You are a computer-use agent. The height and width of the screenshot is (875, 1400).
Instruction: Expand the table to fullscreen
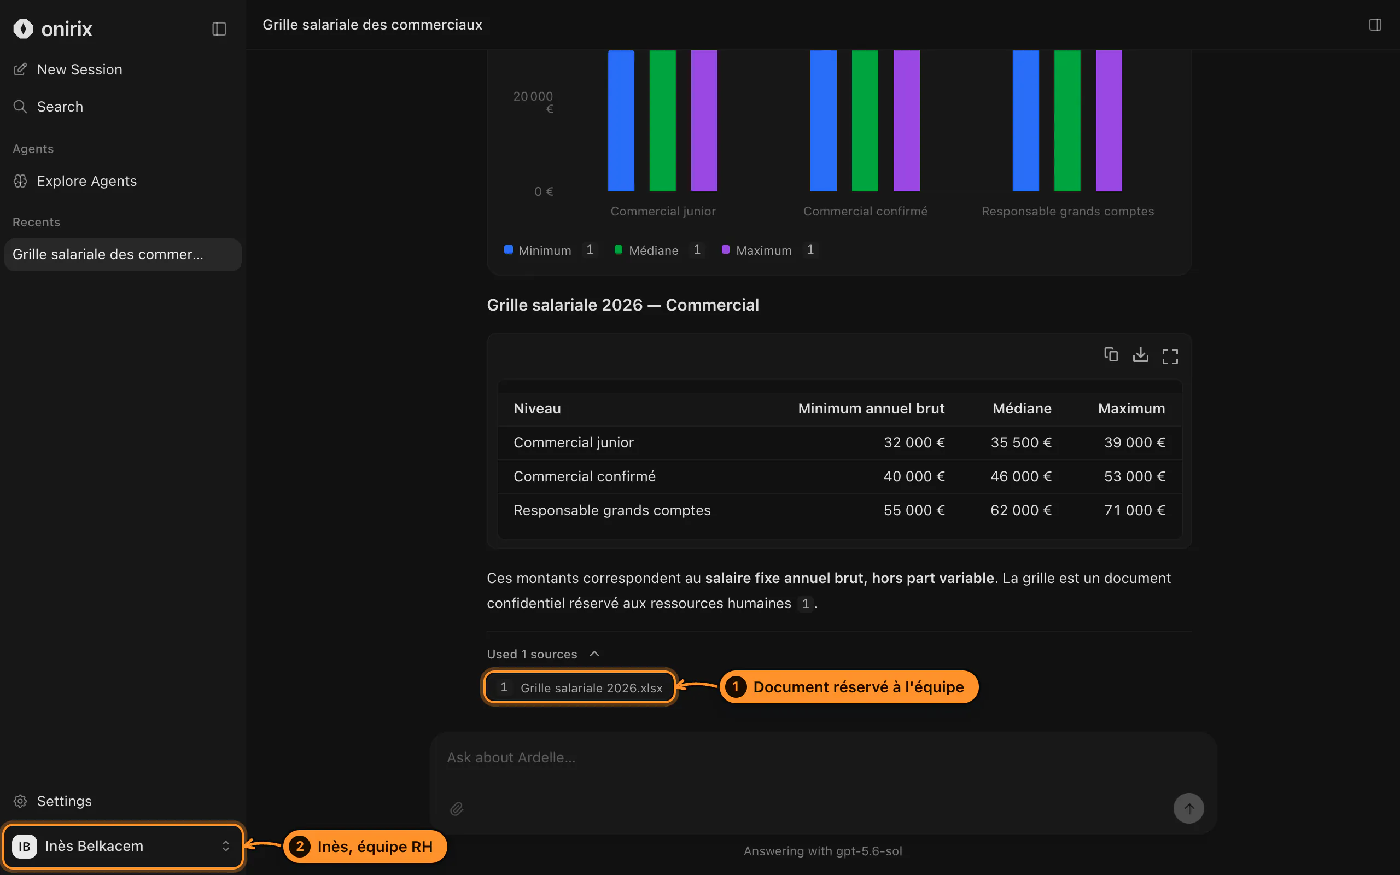pos(1170,356)
